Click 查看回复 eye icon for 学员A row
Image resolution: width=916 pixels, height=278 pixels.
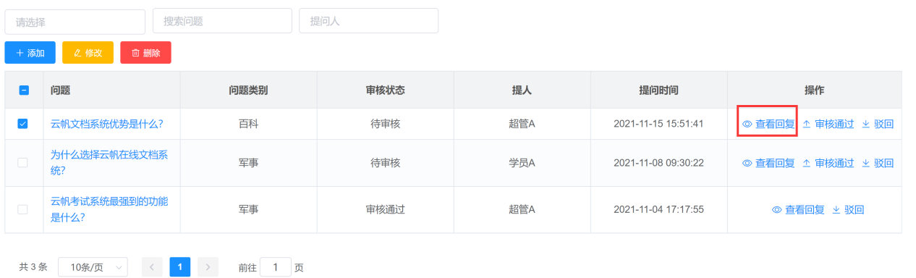[x=747, y=163]
